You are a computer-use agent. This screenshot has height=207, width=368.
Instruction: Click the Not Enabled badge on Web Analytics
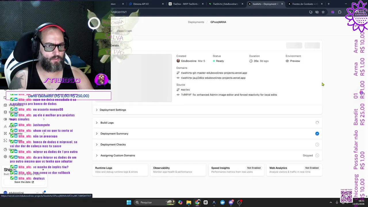point(312,168)
